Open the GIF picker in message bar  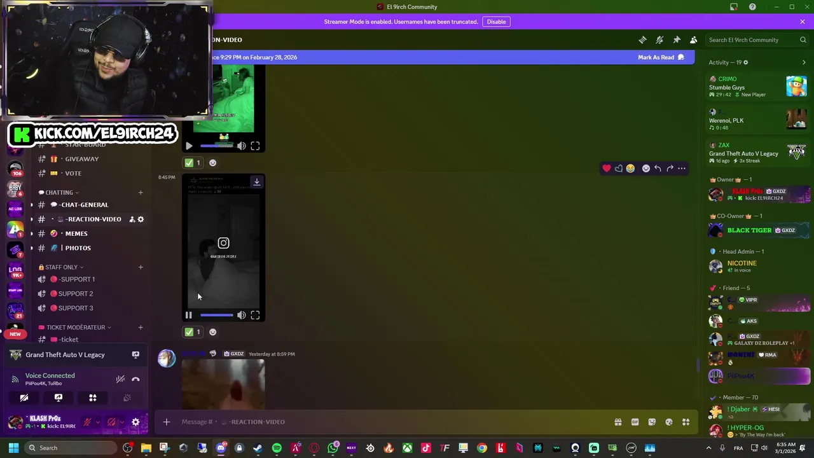[635, 422]
